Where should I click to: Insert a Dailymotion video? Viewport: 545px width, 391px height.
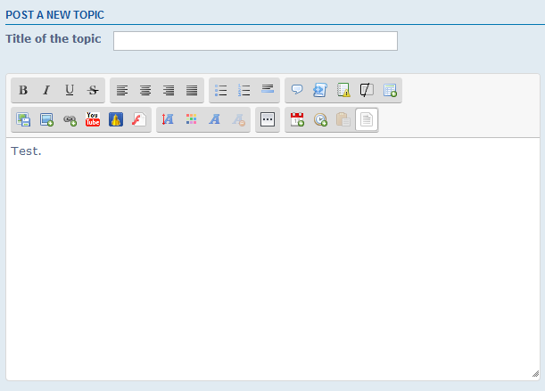116,119
